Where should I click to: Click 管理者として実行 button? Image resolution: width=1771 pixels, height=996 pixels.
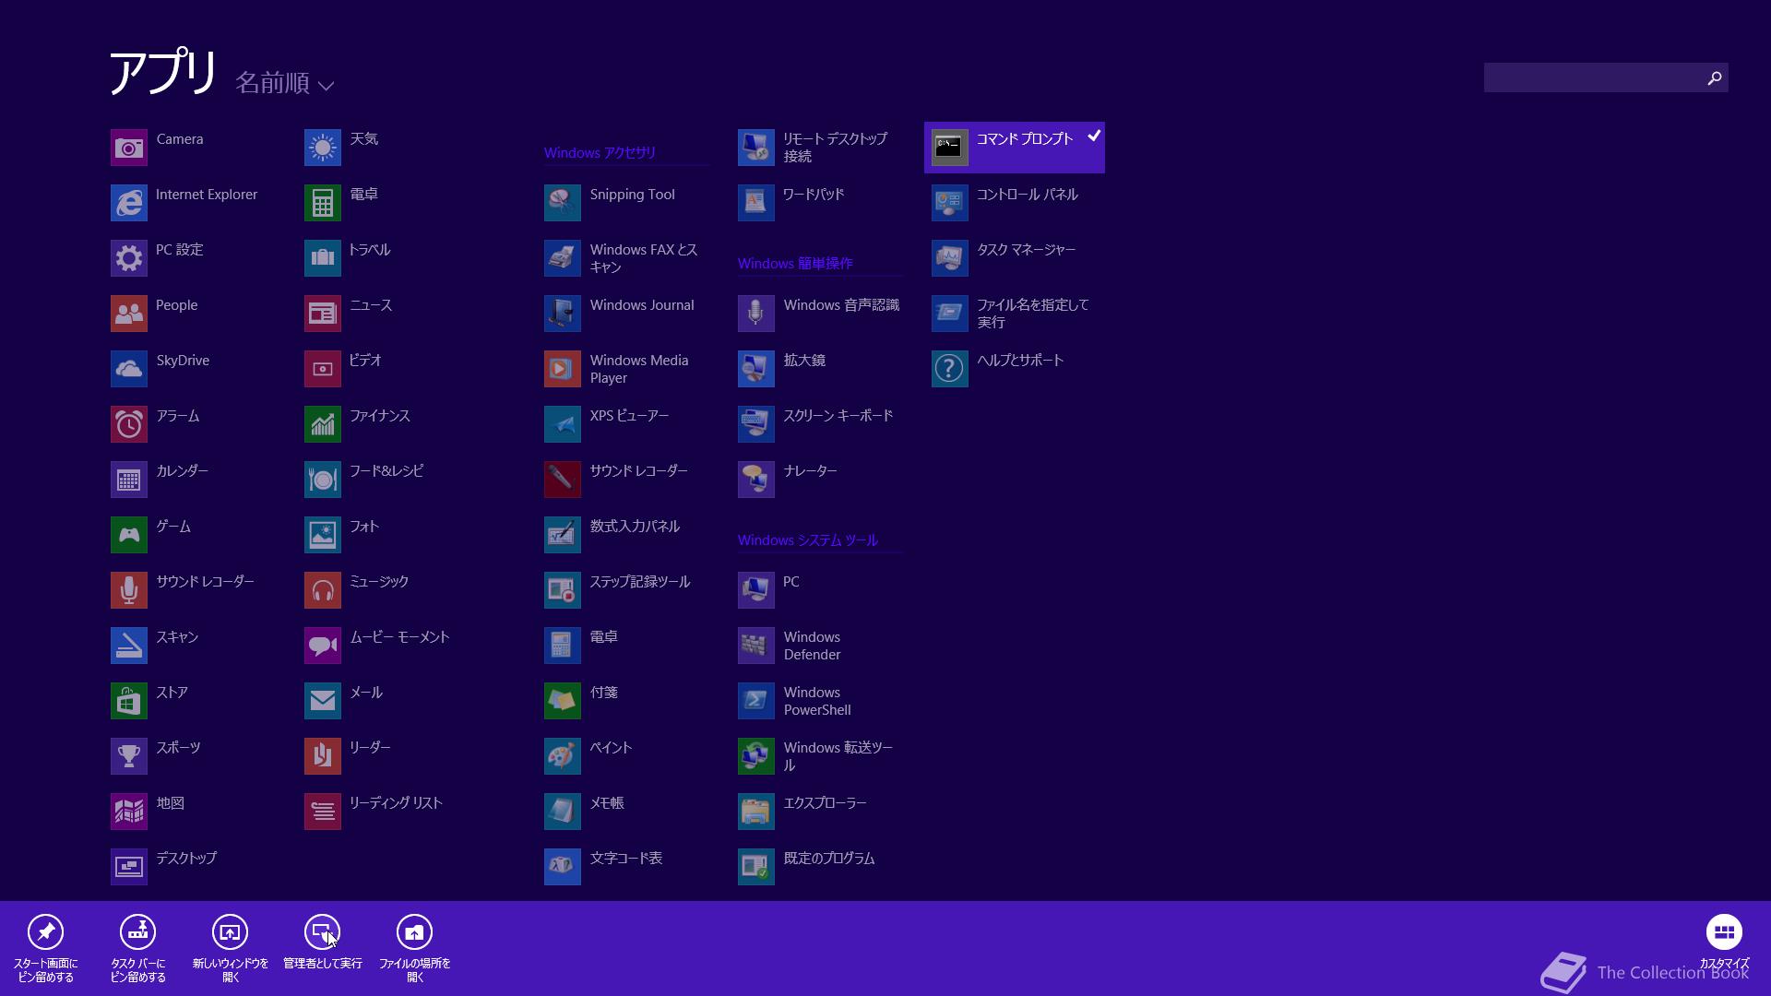(322, 943)
